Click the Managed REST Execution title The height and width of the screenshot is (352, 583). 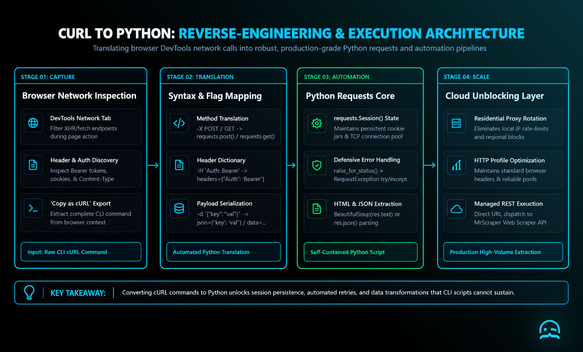coord(508,204)
